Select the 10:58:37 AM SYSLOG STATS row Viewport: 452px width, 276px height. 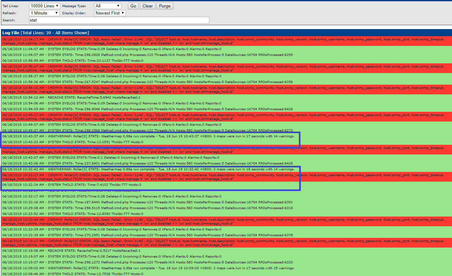[x=226, y=76]
